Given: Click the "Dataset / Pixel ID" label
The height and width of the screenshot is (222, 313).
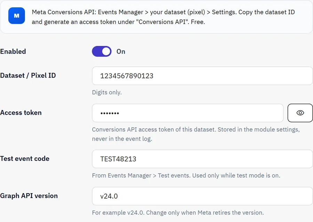Looking at the screenshot, I should point(28,76).
